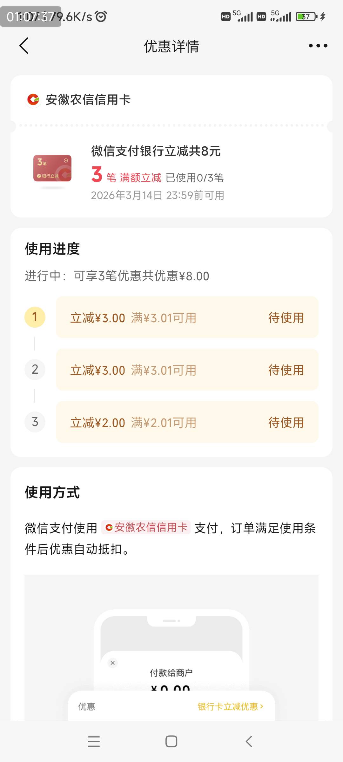Tap the back arrow in header
343x762 pixels.
point(24,46)
